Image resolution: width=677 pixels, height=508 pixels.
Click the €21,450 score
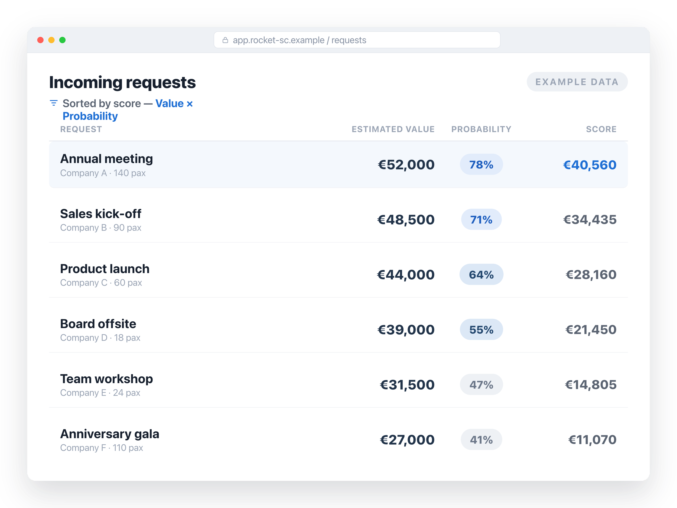pyautogui.click(x=591, y=329)
